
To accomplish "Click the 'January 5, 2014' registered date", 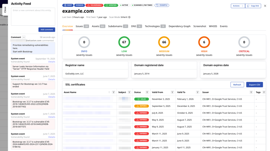I will tap(142, 74).
